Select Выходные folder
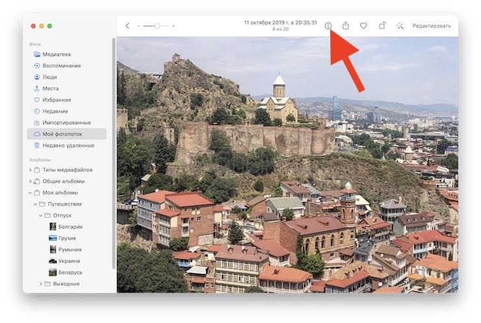The height and width of the screenshot is (323, 481). click(66, 284)
